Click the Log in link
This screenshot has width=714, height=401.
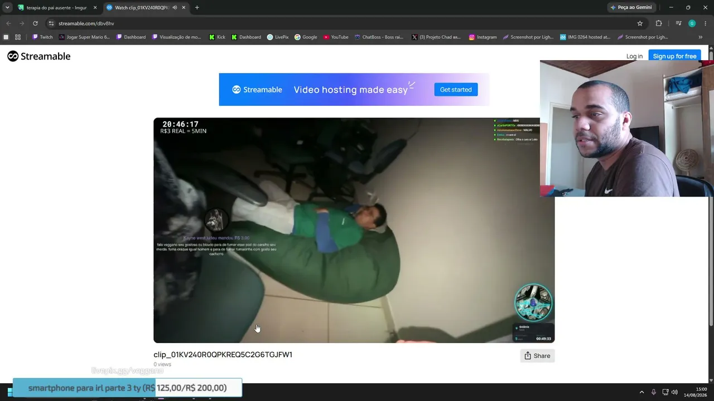(x=634, y=56)
